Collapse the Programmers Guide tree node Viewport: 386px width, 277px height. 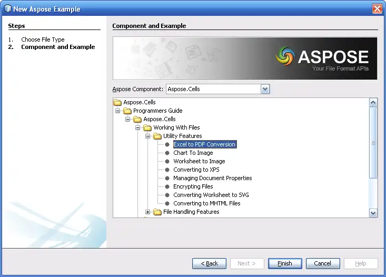[117, 111]
